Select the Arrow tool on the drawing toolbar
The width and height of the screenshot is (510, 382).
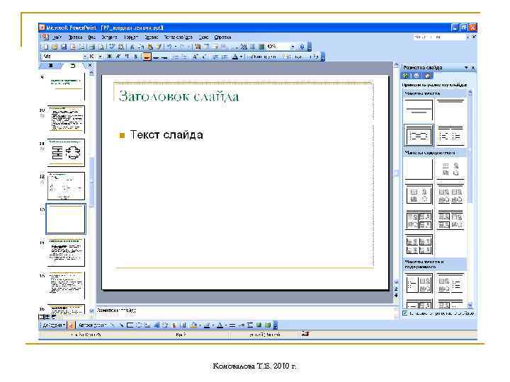pyautogui.click(x=121, y=325)
